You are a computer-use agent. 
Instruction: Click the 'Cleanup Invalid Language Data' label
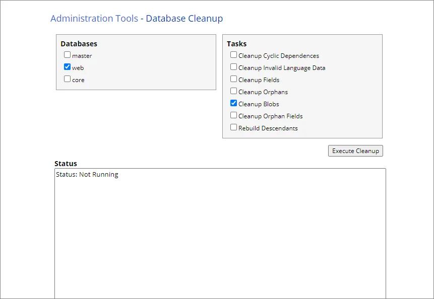point(282,68)
